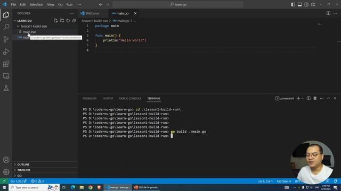Open the File menu

point(13,4)
